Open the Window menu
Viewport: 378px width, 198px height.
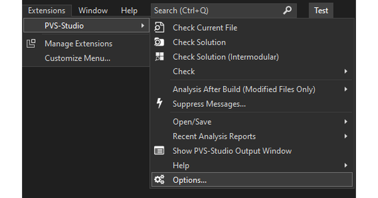(93, 10)
